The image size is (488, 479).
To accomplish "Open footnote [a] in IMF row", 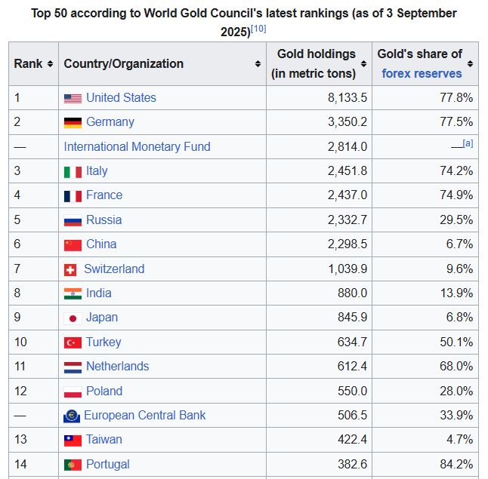I will (x=468, y=143).
